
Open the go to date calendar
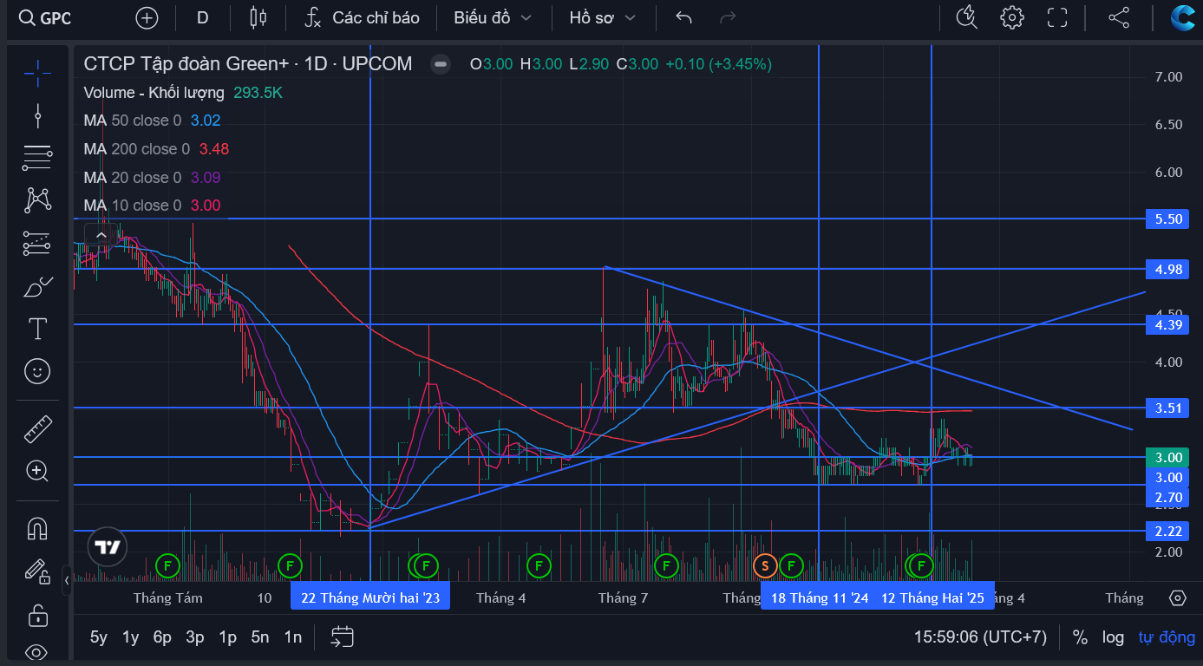(343, 637)
